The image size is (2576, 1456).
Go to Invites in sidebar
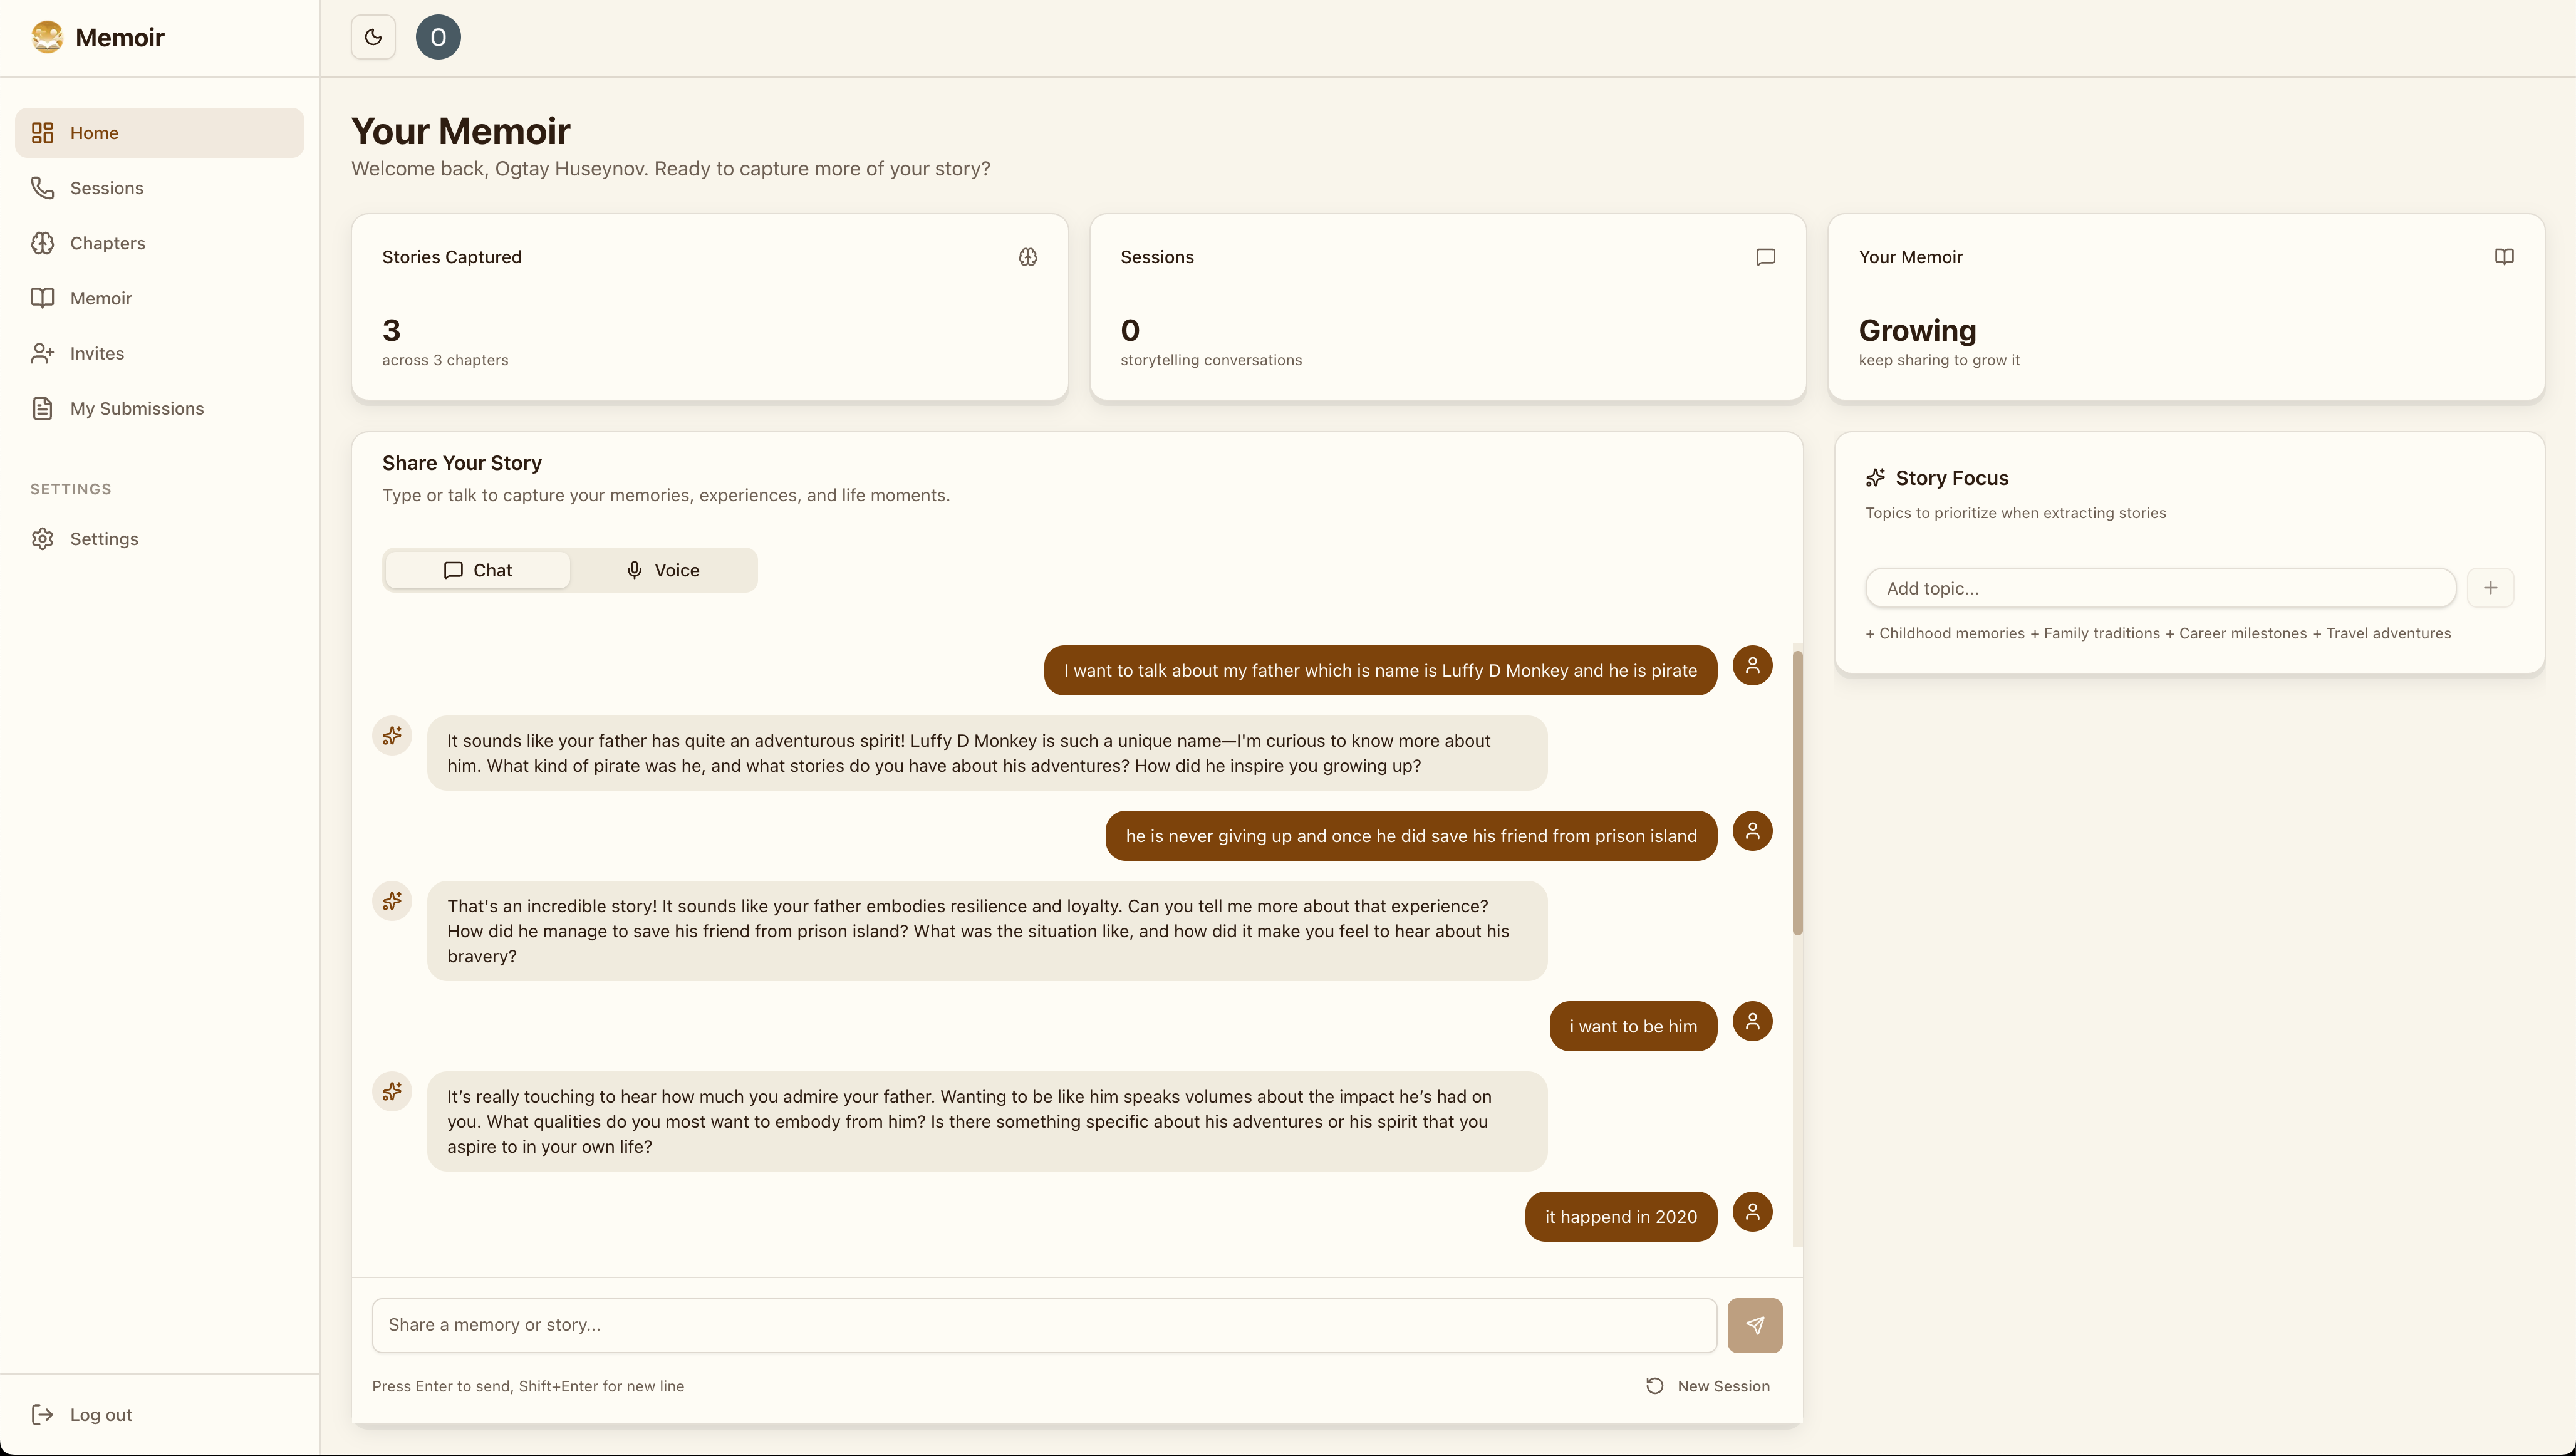point(97,353)
